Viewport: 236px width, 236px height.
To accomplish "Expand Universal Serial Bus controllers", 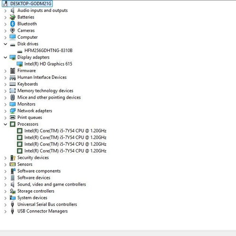I will click(5, 205).
